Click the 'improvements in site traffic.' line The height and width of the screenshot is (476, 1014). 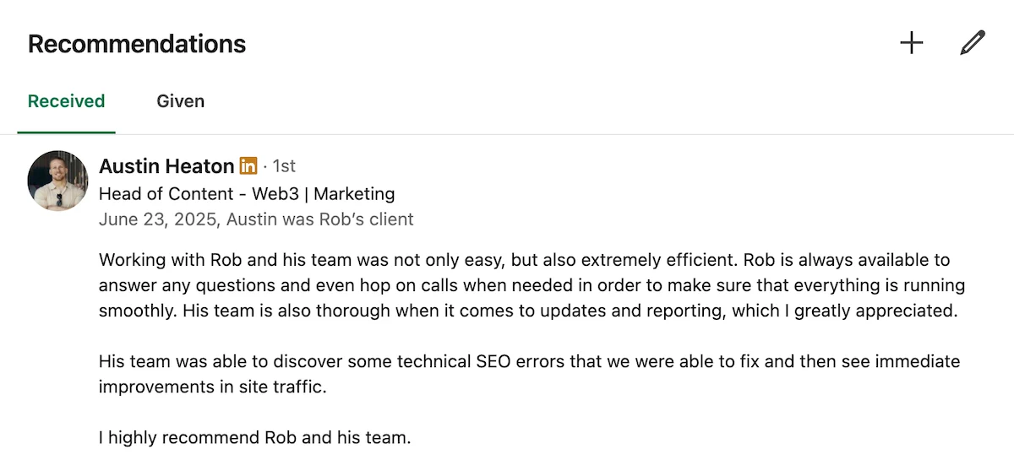click(x=212, y=387)
